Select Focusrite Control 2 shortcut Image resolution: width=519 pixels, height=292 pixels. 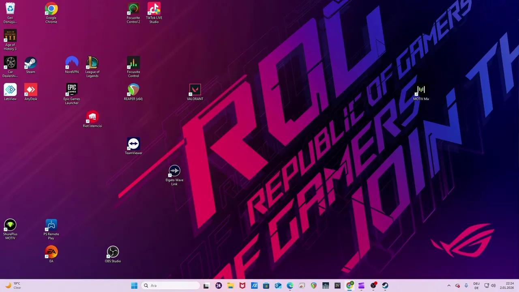[133, 13]
